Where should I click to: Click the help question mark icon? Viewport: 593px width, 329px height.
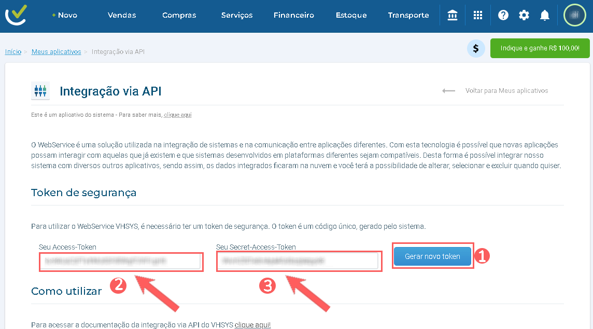tap(503, 16)
